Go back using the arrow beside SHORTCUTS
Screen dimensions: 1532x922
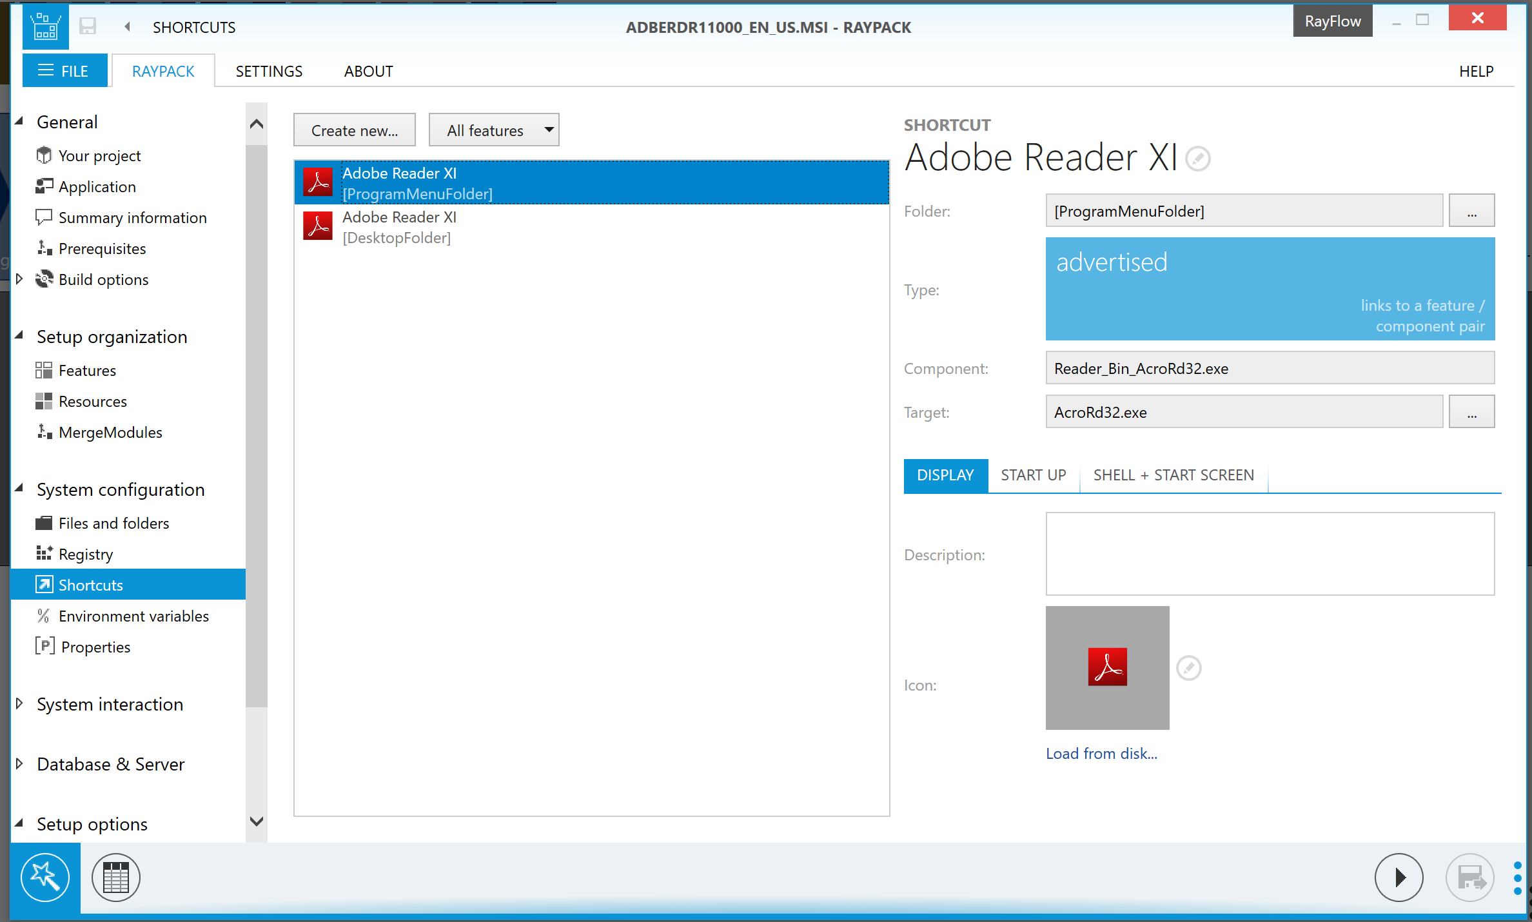click(127, 26)
